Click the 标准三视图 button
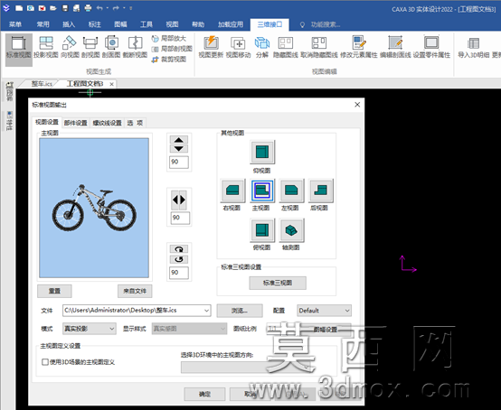Viewport: 501px width, 410px height. [x=278, y=283]
